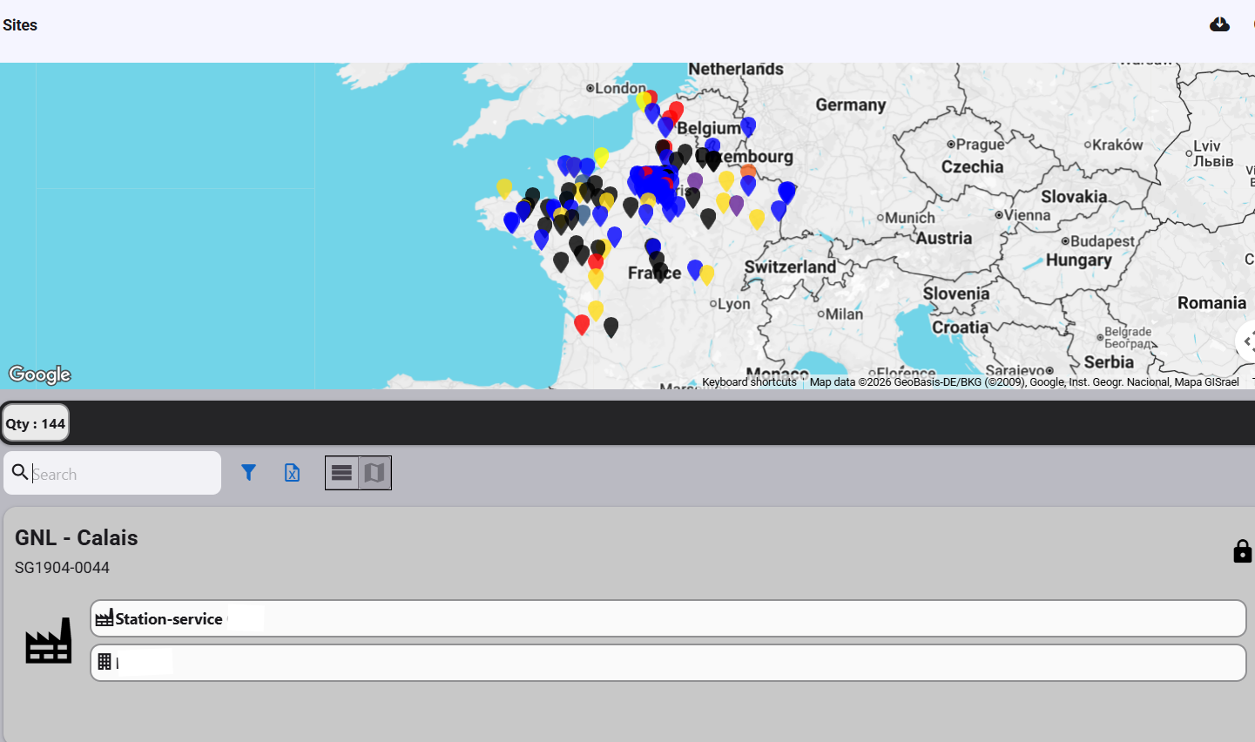This screenshot has height=742, width=1255.
Task: Click the large factory icon of the site
Action: [x=49, y=641]
